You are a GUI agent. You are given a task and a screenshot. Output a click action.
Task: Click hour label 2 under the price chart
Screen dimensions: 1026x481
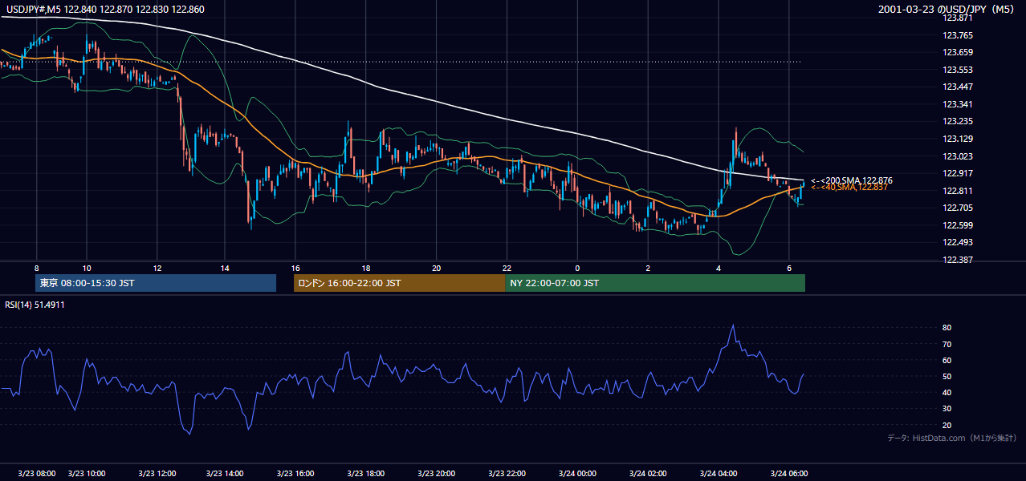pos(648,269)
